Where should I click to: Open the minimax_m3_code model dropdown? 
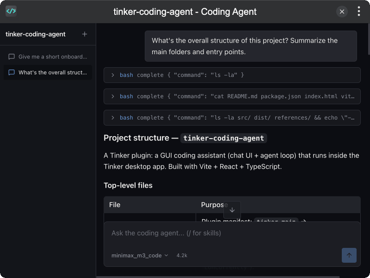click(x=140, y=255)
